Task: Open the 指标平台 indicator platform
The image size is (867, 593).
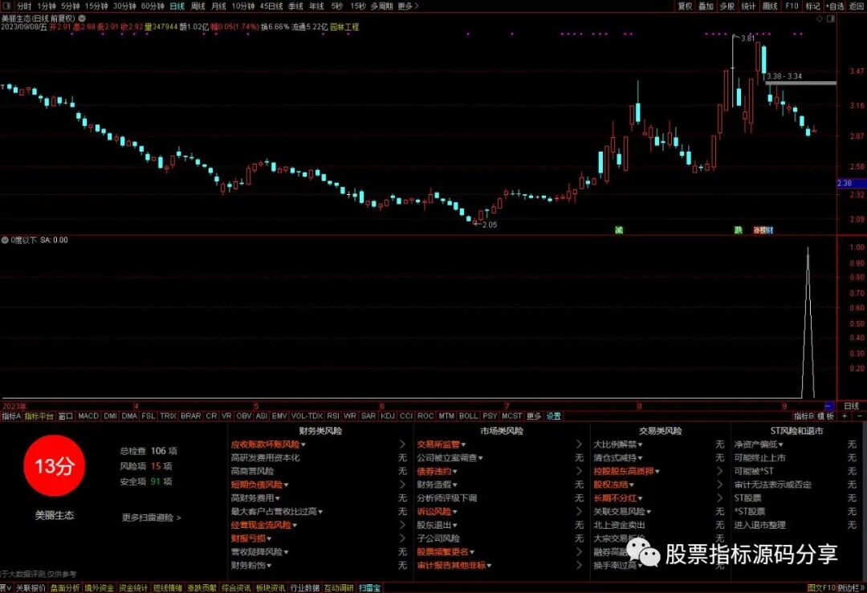Action: (x=39, y=416)
